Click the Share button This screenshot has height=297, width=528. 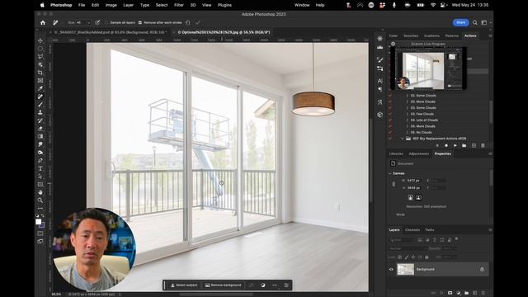(460, 22)
